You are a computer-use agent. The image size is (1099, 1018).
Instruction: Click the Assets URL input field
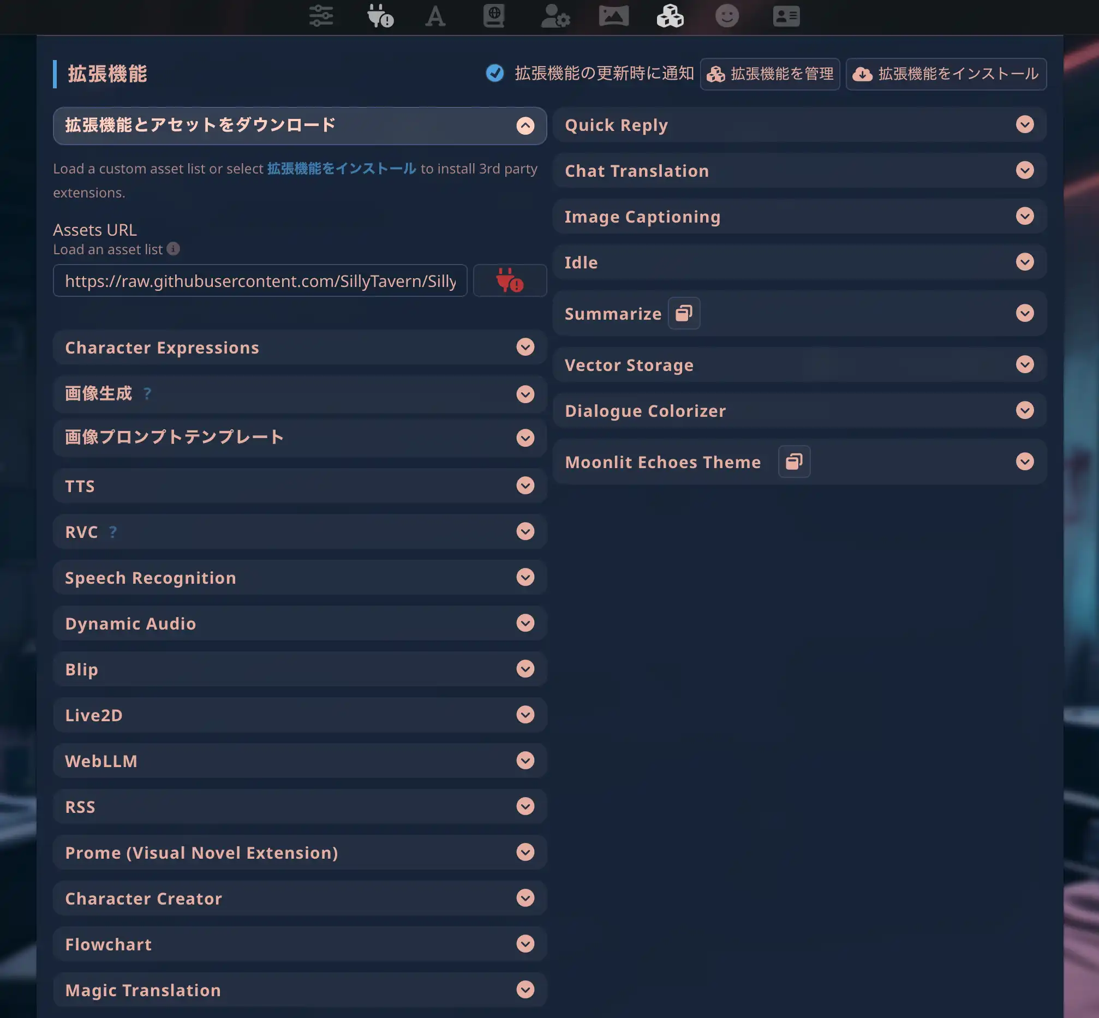260,281
